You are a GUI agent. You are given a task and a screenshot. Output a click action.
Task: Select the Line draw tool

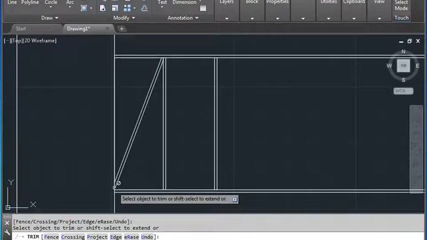(12, 3)
